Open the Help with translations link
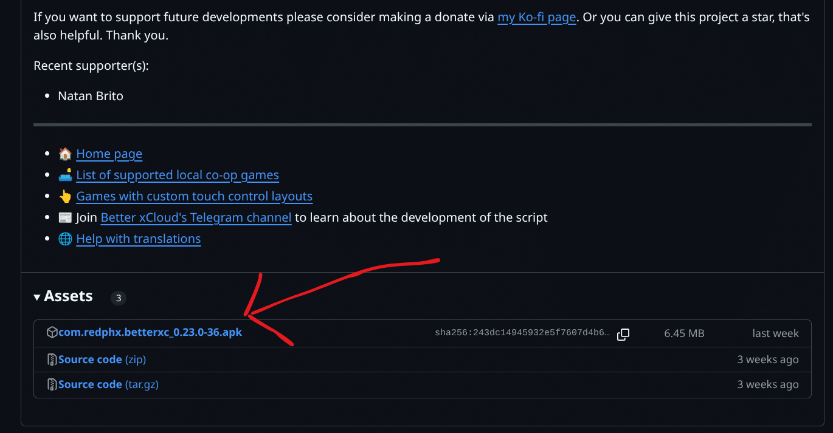The width and height of the screenshot is (833, 433). click(139, 239)
